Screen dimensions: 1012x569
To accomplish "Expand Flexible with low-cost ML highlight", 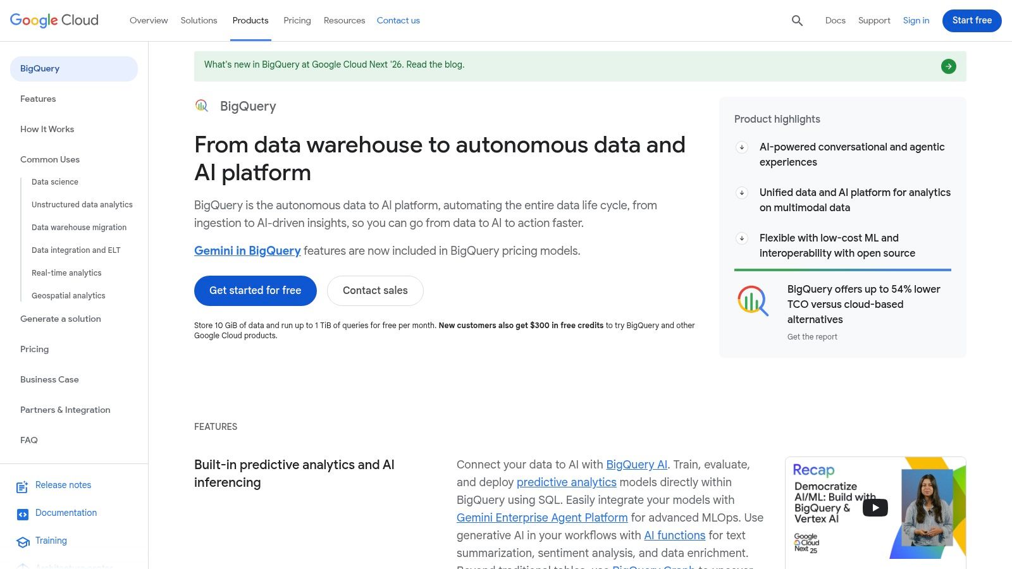I will [x=742, y=238].
